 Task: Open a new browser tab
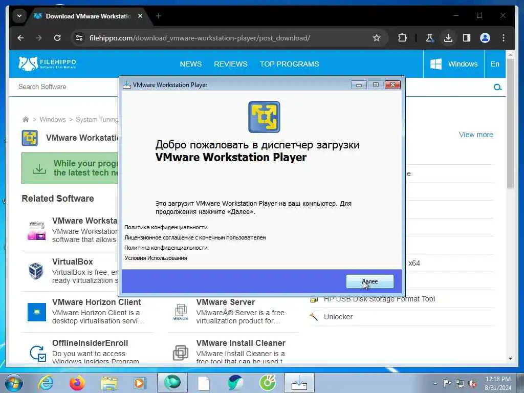coord(159,16)
